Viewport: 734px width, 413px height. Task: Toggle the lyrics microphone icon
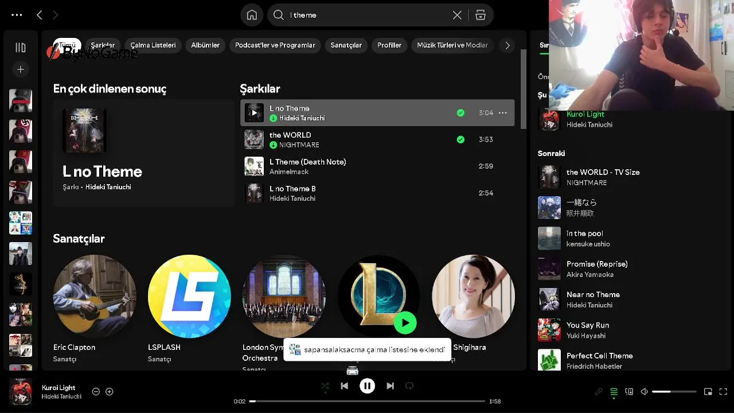pyautogui.click(x=599, y=392)
